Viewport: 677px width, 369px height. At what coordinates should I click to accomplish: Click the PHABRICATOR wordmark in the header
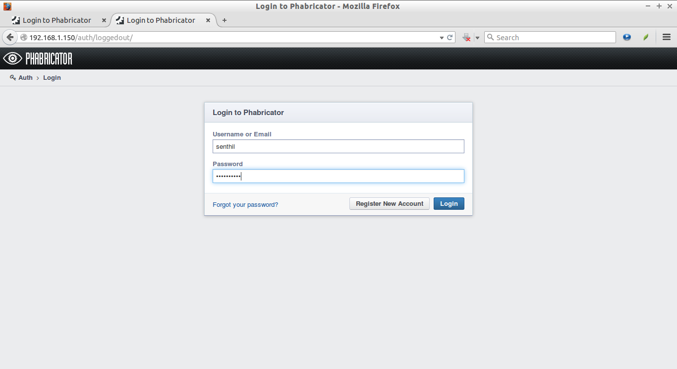(49, 59)
